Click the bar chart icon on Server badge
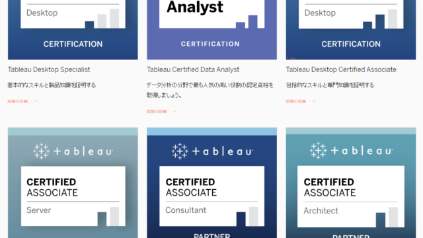 108,216
